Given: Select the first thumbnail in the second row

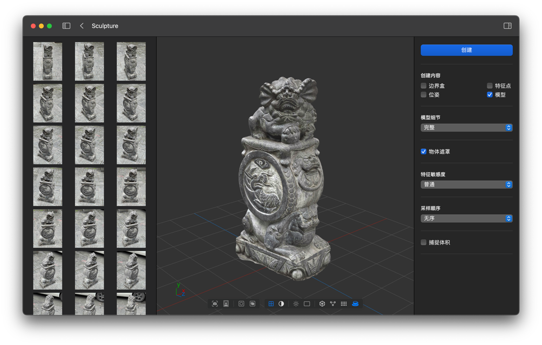Looking at the screenshot, I should pyautogui.click(x=48, y=103).
